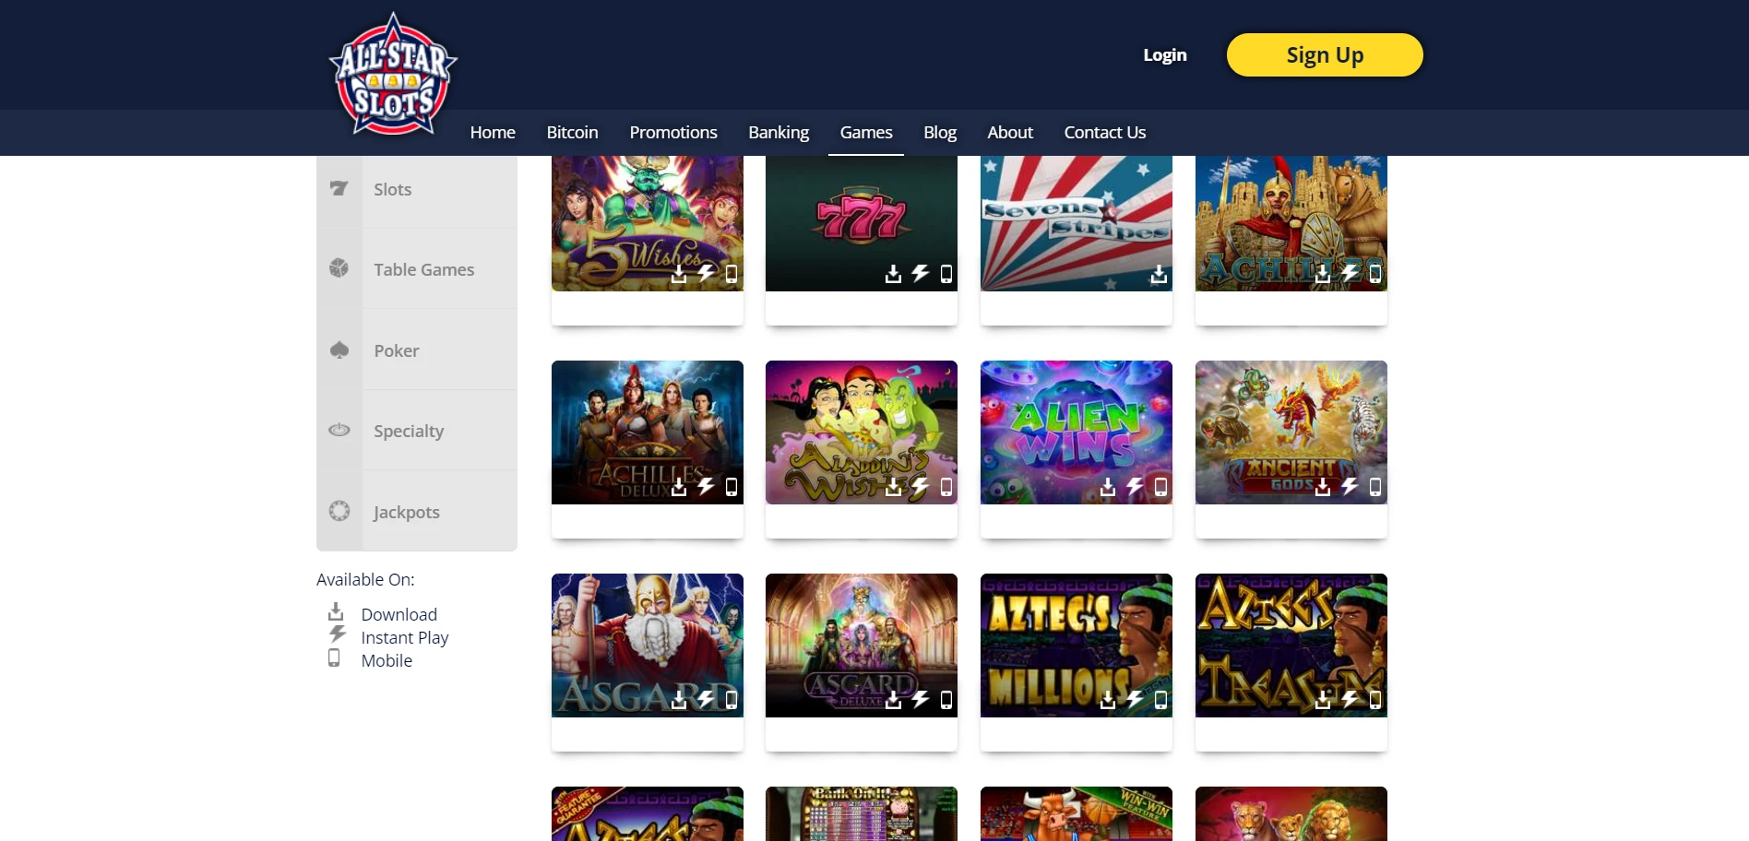Image resolution: width=1749 pixels, height=841 pixels.
Task: Click the Jackpots chip icon
Action: click(339, 511)
